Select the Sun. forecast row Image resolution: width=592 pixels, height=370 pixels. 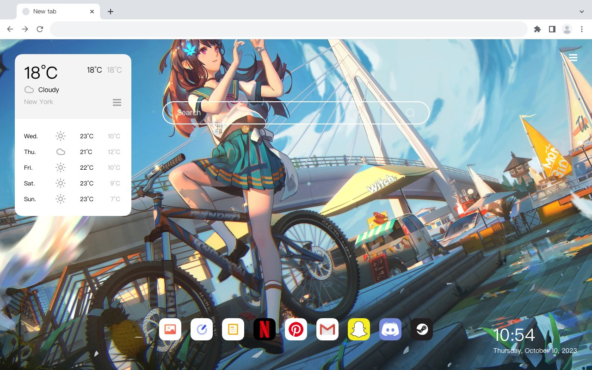click(73, 199)
